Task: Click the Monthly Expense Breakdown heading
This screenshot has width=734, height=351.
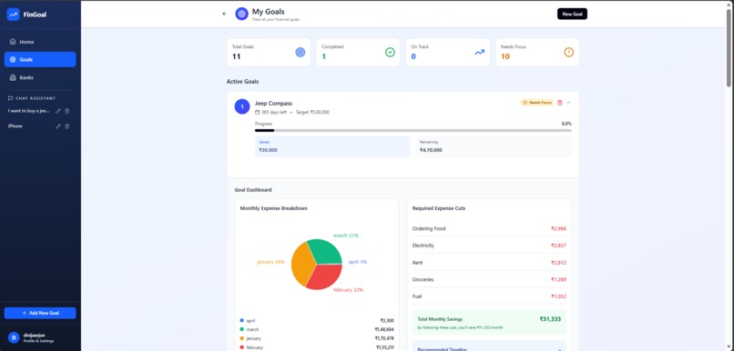Action: pyautogui.click(x=274, y=208)
